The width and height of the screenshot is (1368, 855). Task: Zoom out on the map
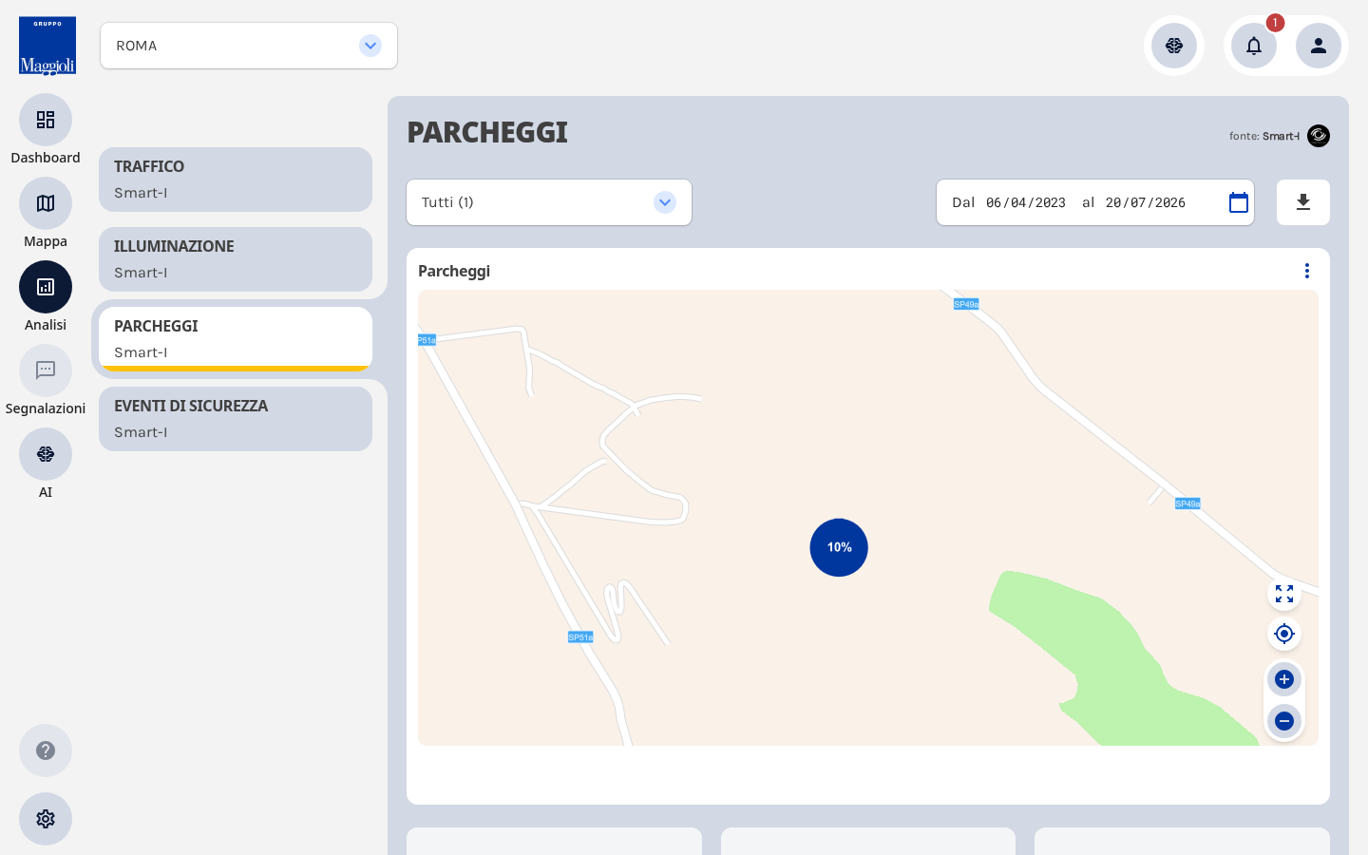pyautogui.click(x=1284, y=721)
